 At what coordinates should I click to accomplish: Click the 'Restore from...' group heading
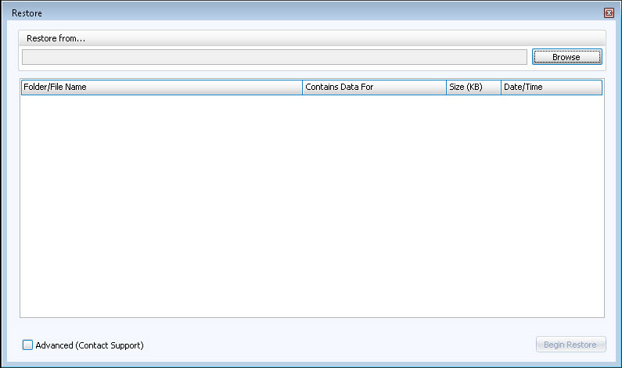click(56, 38)
